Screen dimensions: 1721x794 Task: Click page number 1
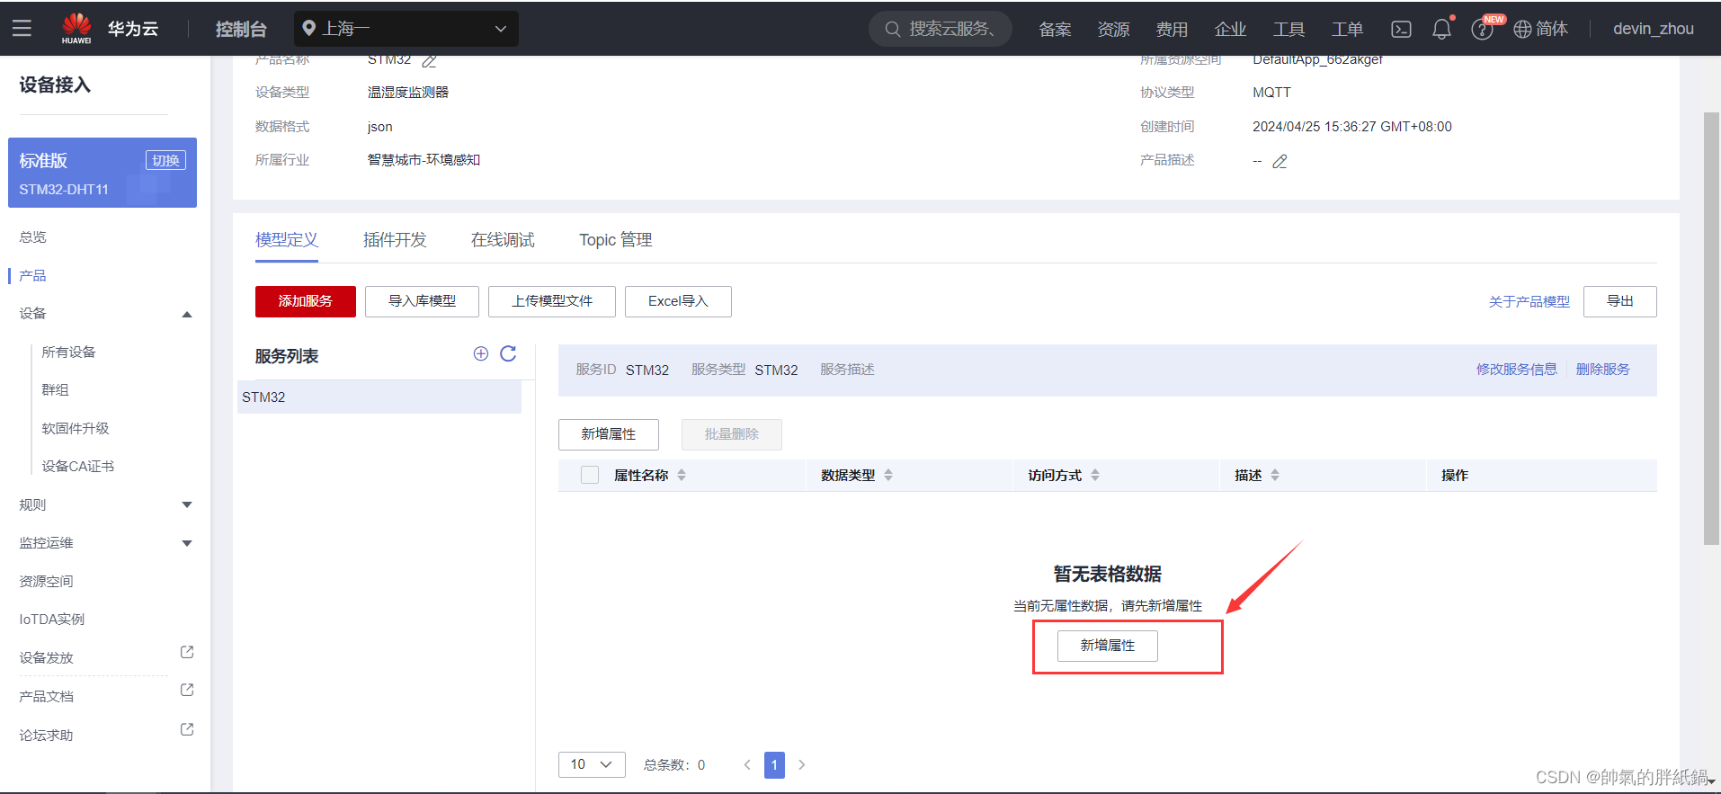pos(774,765)
